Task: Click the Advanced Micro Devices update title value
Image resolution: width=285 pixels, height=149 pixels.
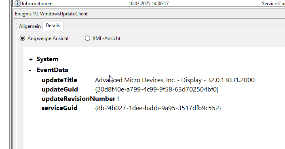Action: [x=175, y=80]
